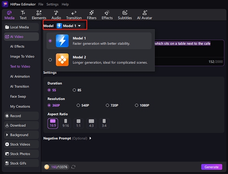Click the Generate button

click(x=211, y=167)
